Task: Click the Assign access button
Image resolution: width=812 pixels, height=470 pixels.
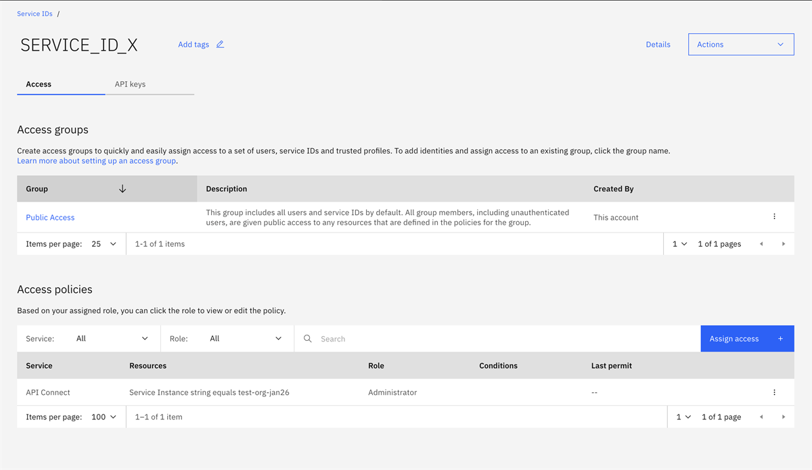Action: (x=747, y=339)
